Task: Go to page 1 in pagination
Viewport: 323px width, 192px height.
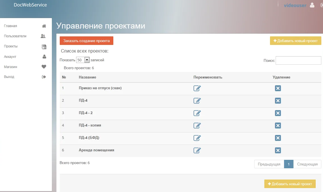Action: (x=289, y=164)
